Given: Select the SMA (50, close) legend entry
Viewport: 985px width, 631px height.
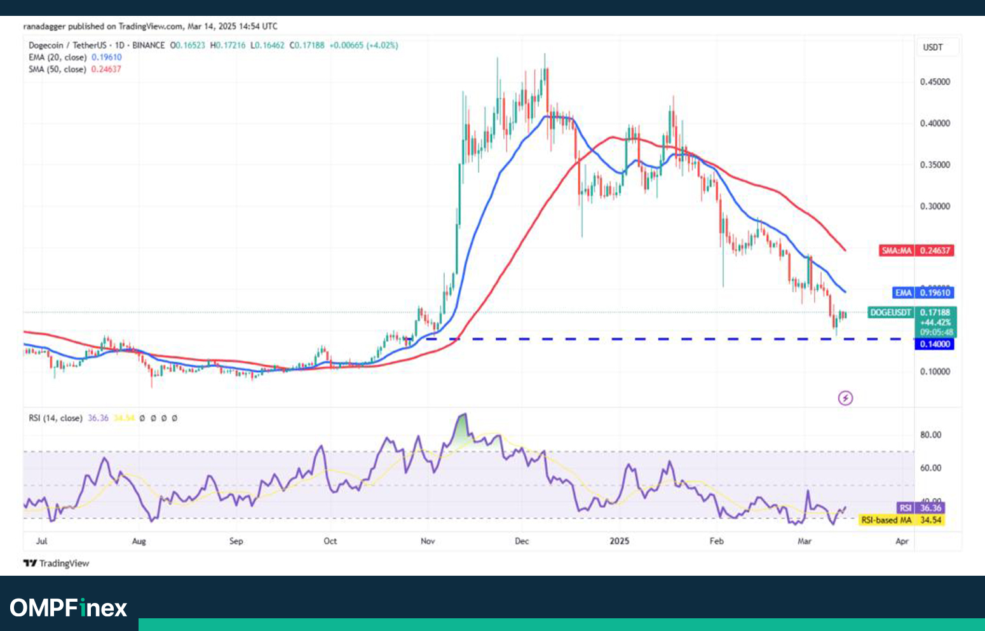Looking at the screenshot, I should coord(74,69).
